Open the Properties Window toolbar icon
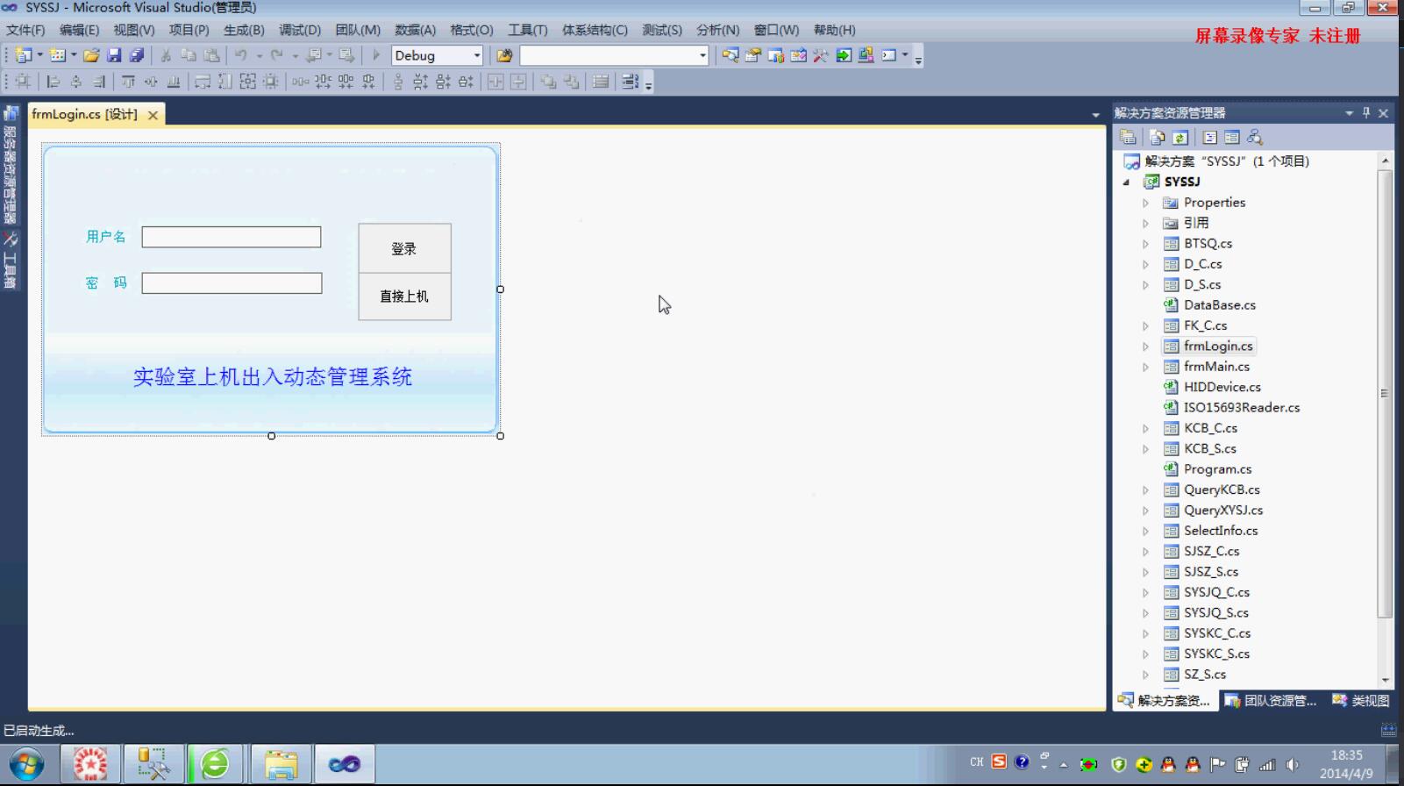The width and height of the screenshot is (1404, 786). tap(753, 55)
